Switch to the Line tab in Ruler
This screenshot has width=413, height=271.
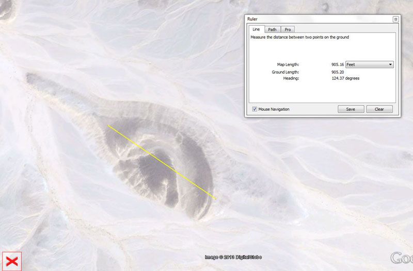256,29
